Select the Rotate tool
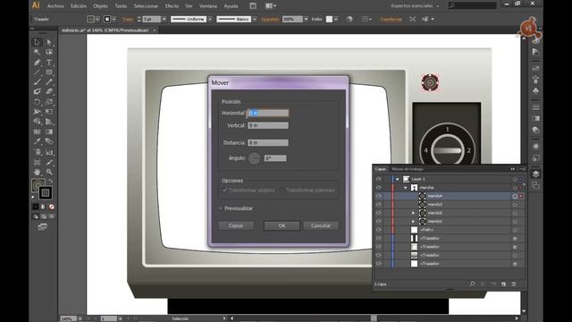 [37, 102]
